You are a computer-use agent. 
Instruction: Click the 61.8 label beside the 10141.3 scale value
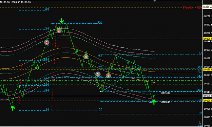pos(200,76)
